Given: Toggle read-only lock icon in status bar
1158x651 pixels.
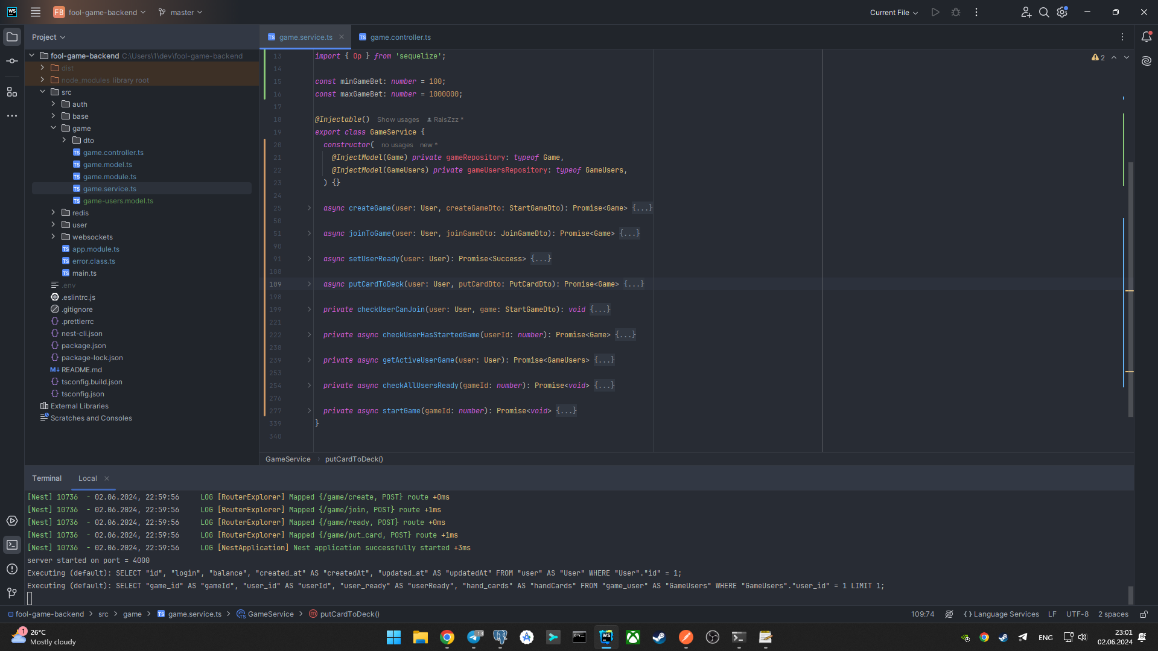Looking at the screenshot, I should pyautogui.click(x=1144, y=614).
